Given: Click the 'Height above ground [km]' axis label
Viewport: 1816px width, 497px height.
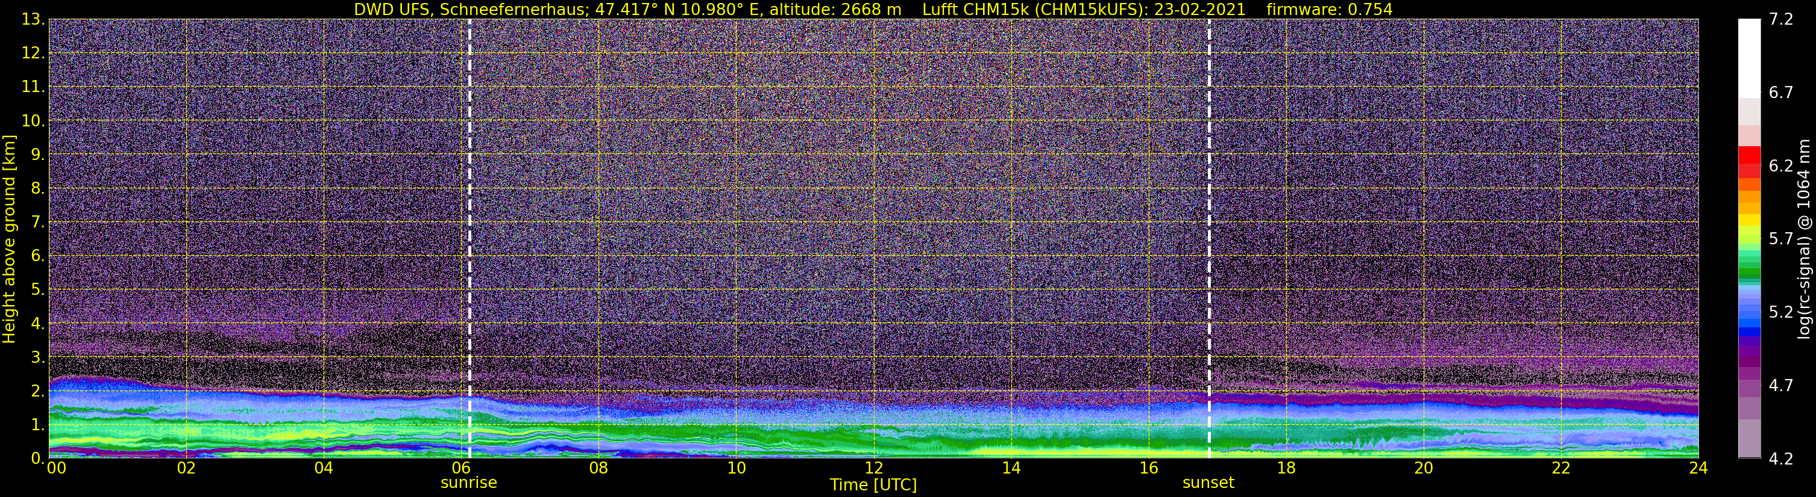Looking at the screenshot, I should pos(9,239).
